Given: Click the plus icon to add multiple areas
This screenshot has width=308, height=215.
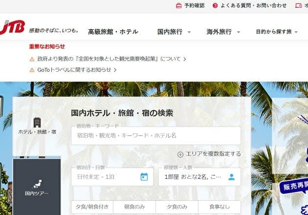Looking at the screenshot, I should pyautogui.click(x=180, y=154).
